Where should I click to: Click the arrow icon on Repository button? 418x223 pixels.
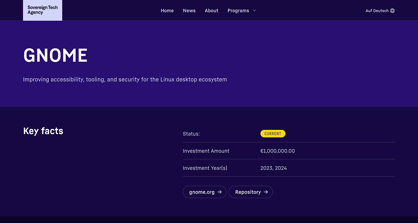pos(266,192)
